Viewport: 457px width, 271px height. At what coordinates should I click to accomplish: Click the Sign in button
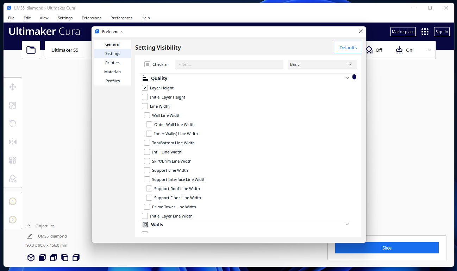coord(442,32)
